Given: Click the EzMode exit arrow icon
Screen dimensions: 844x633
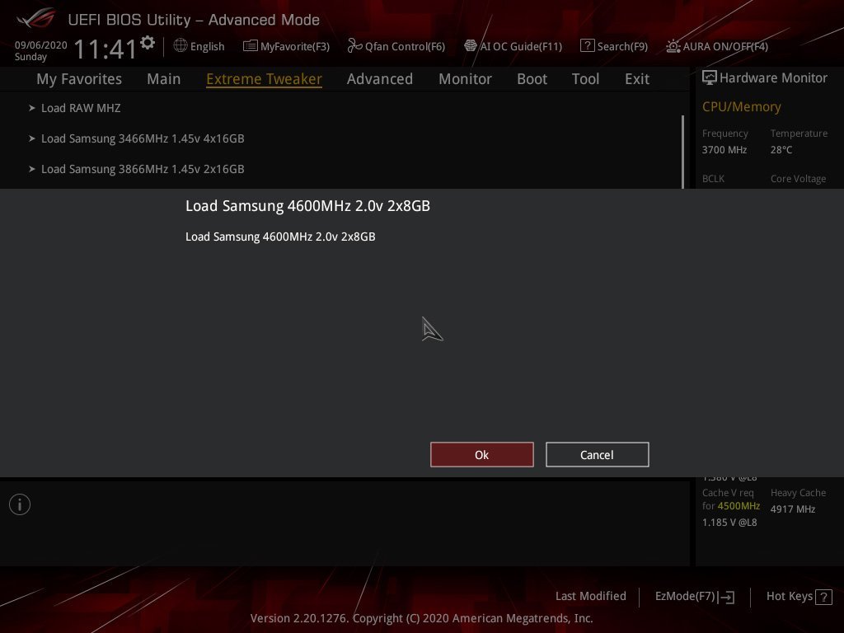Looking at the screenshot, I should click(x=726, y=597).
